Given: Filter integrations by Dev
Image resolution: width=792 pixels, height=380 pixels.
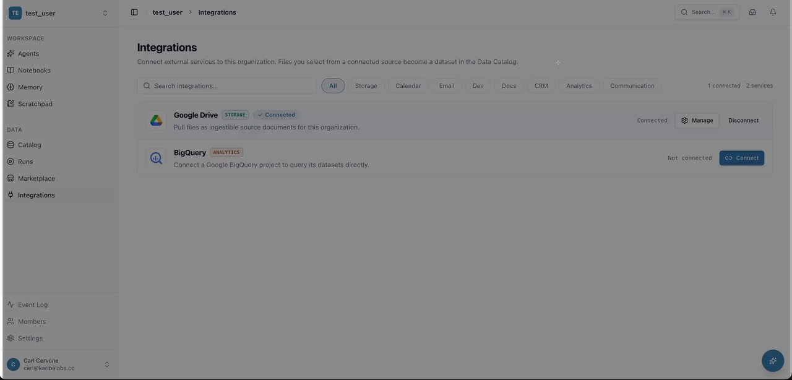Looking at the screenshot, I should [478, 86].
